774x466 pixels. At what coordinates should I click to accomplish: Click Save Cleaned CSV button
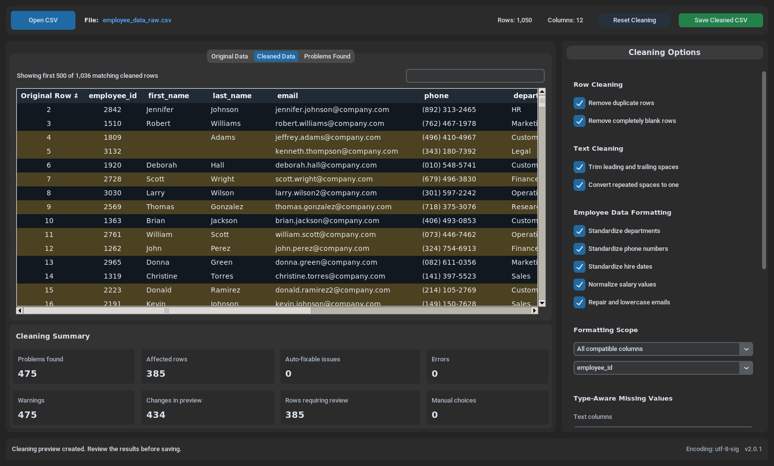tap(720, 20)
